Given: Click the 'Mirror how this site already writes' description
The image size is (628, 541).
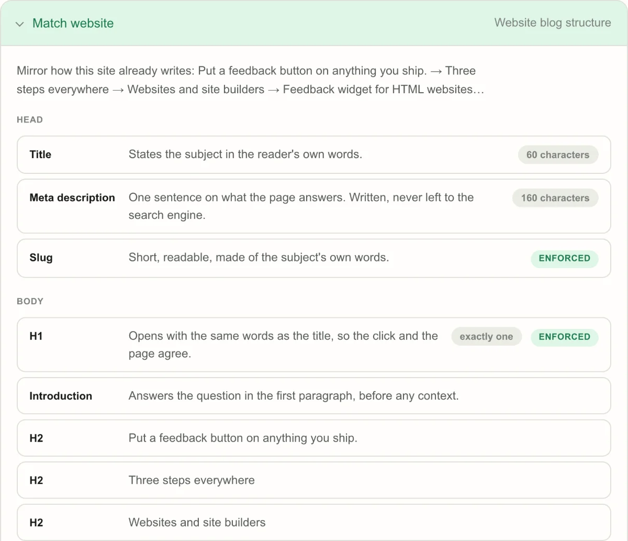Looking at the screenshot, I should pos(250,80).
